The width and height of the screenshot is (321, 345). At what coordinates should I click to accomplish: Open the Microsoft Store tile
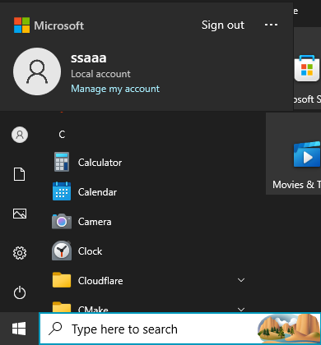[x=307, y=68]
